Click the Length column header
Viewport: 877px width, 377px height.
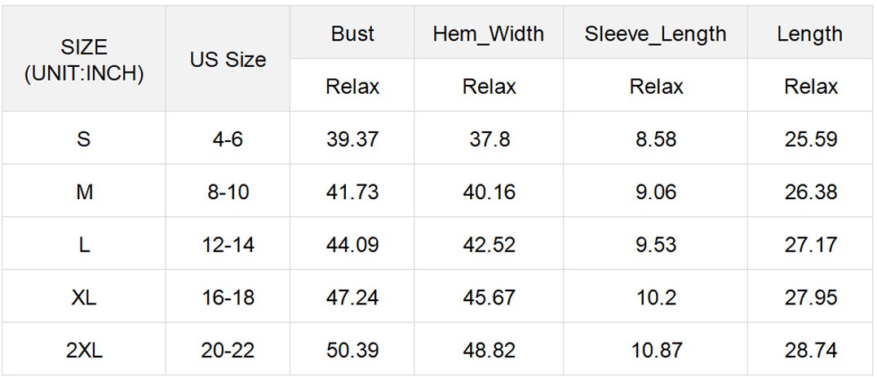pos(809,33)
